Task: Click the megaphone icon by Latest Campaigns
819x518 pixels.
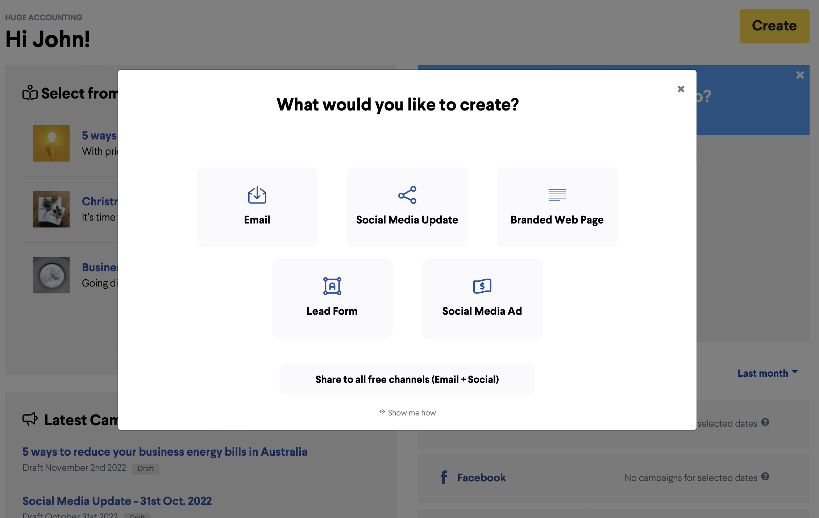Action: click(30, 419)
